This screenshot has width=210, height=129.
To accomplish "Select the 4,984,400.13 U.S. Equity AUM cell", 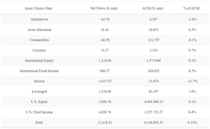I will tap(154, 102).
